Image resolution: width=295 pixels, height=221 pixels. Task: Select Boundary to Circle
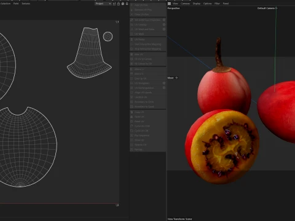148,102
